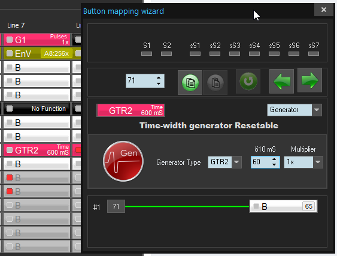Select the G1 Pulses 1x button in Line 7
Image resolution: width=337 pixels, height=256 pixels.
coord(37,40)
